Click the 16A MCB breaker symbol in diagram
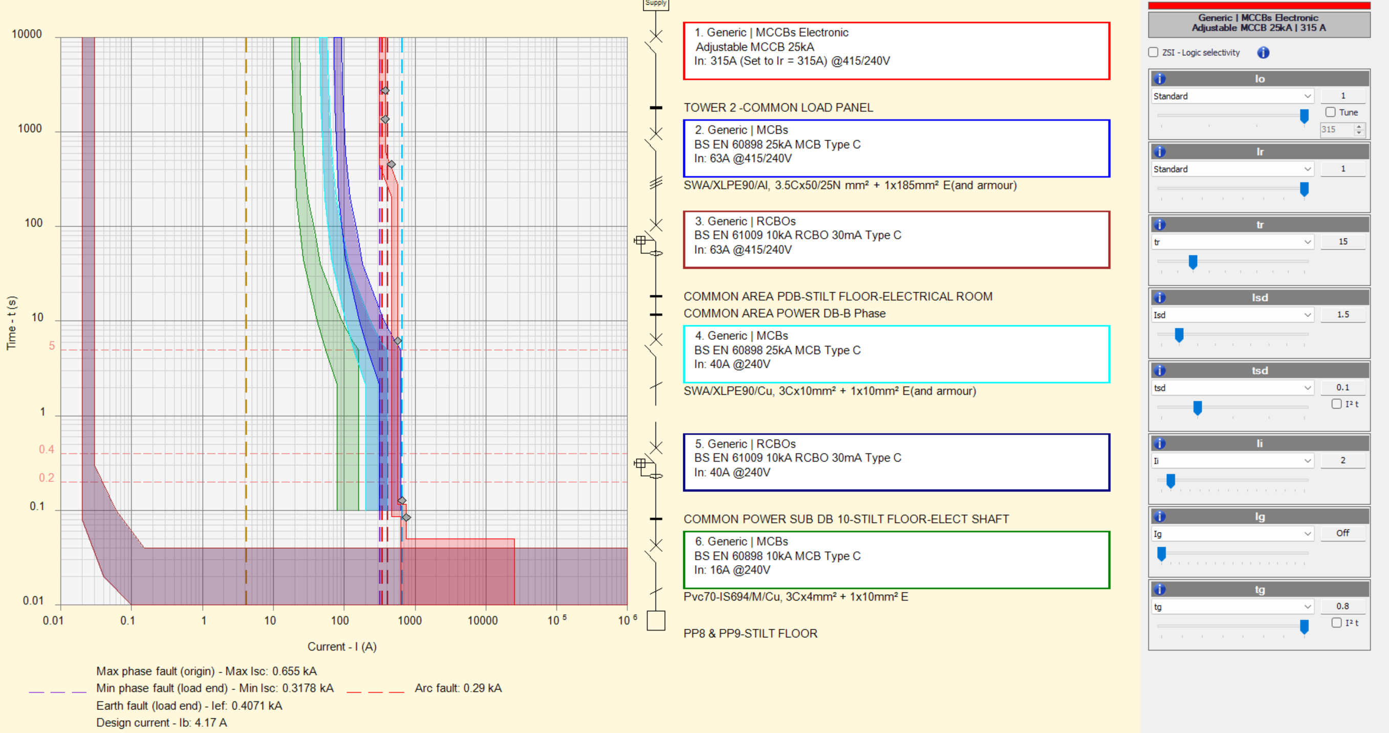This screenshot has height=733, width=1389. tap(655, 551)
